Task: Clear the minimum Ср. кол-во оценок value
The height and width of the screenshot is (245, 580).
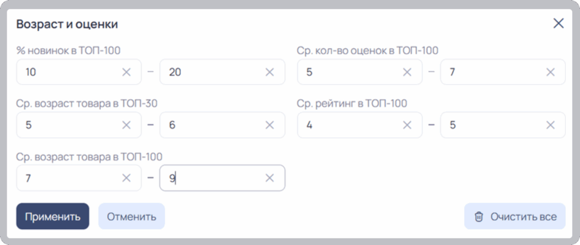Action: 407,72
